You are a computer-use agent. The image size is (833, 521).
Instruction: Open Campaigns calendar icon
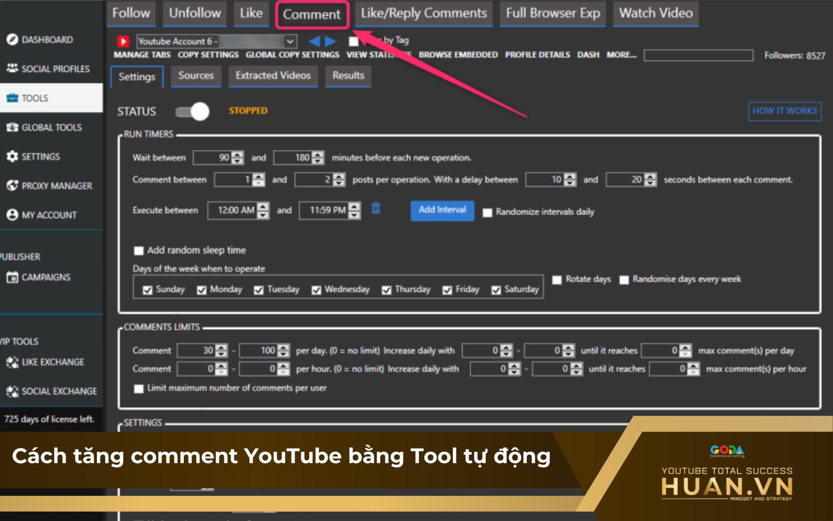pos(12,277)
